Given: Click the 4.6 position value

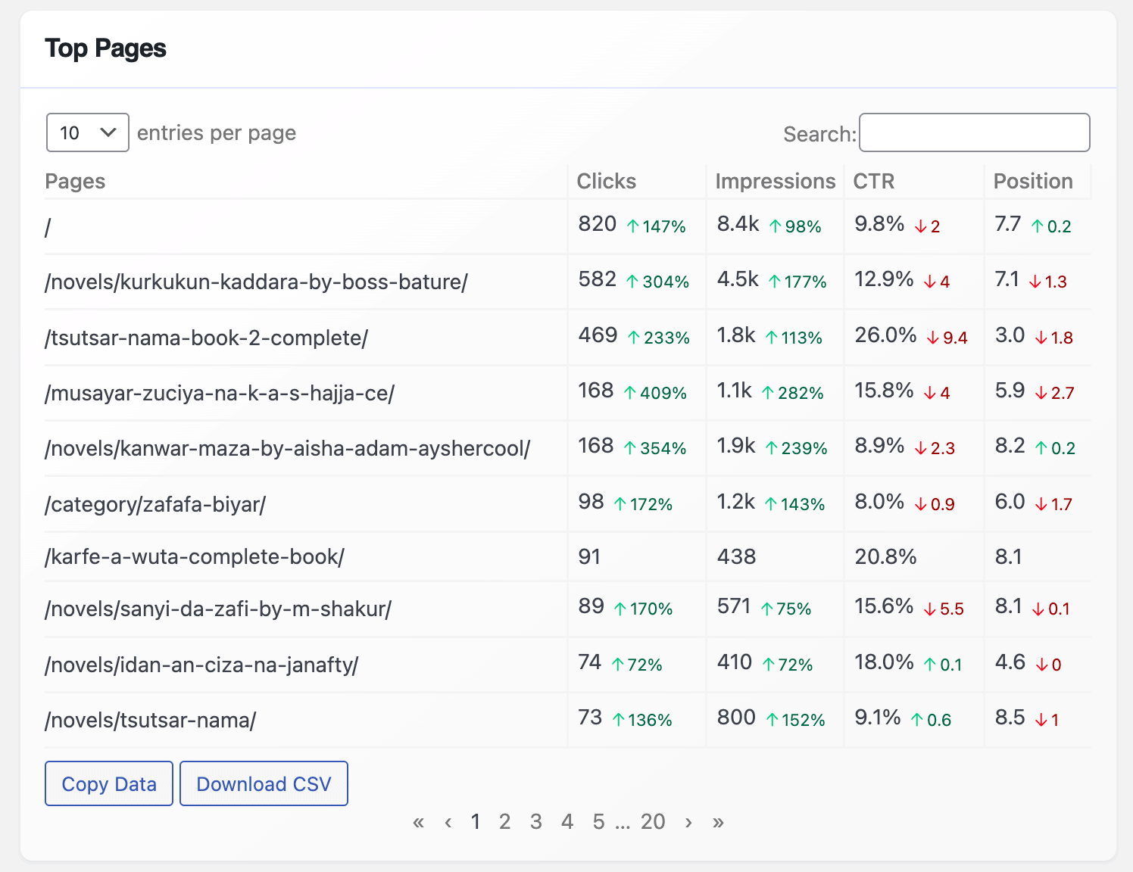Looking at the screenshot, I should point(1010,662).
